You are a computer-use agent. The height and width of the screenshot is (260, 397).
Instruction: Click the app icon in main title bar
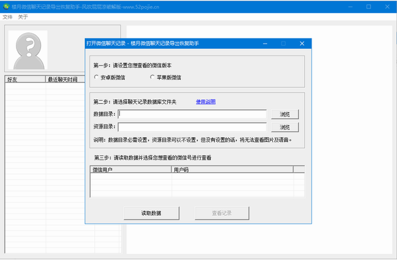pos(6,7)
